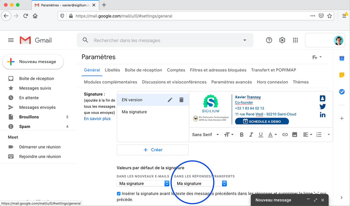Insert numbered list in signature
350x206 pixels.
(x=319, y=135)
